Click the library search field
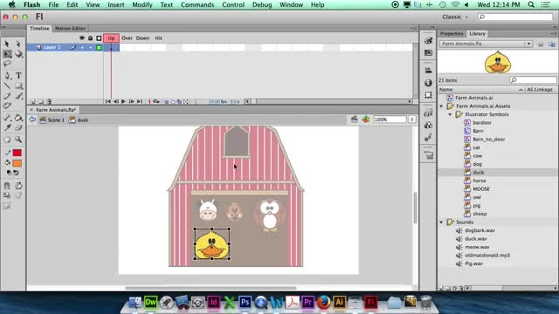The image size is (559, 314). (533, 80)
